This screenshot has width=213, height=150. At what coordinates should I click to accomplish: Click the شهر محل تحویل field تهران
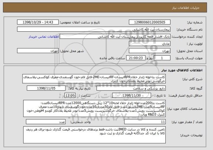[38, 51]
